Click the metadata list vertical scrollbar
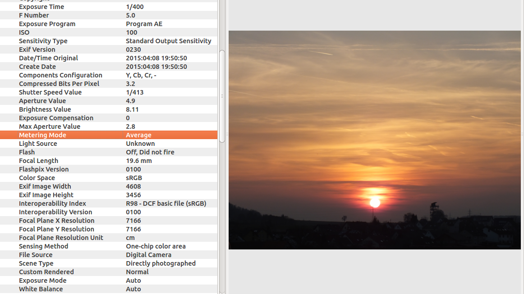524x294 pixels. pyautogui.click(x=222, y=96)
